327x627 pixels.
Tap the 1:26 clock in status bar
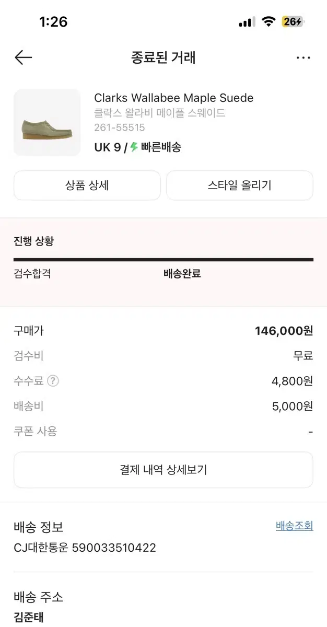[x=53, y=21]
